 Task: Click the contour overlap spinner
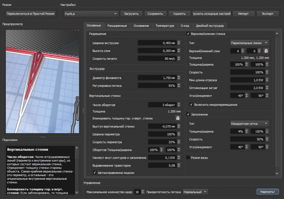pyautogui.click(x=179, y=158)
